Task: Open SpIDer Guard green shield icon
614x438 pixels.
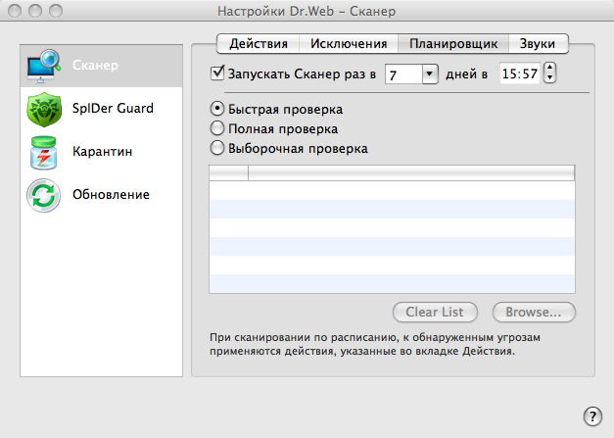Action: (44, 110)
